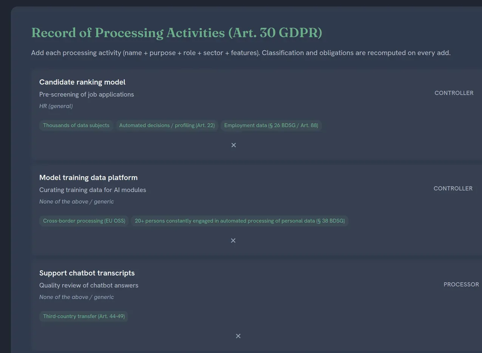Click the 'Employment data (§ 26 BDSG / Art. 88)' tag
Image resolution: width=482 pixels, height=353 pixels.
click(x=271, y=125)
